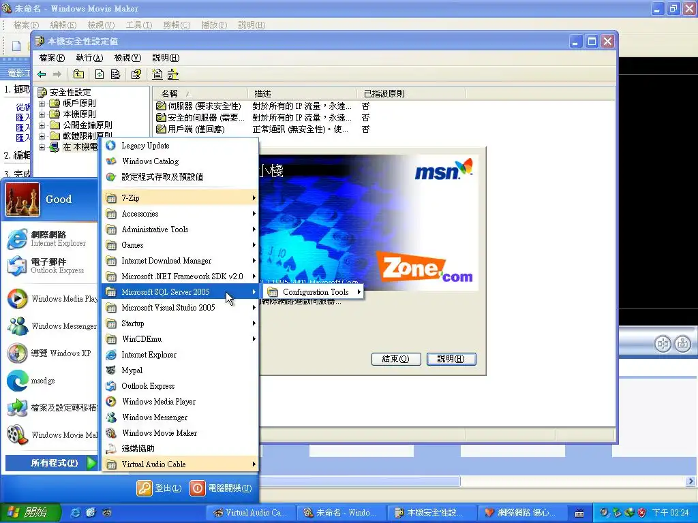This screenshot has height=523, width=698.
Task: Open 說明(H) menu in security settings
Action: [x=166, y=58]
